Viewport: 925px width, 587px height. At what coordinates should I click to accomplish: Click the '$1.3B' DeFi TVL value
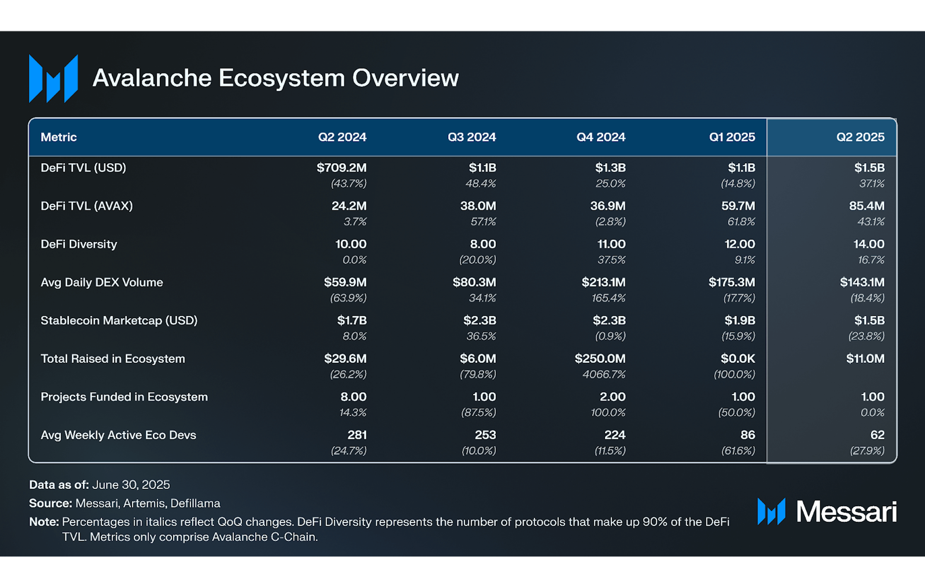[610, 168]
